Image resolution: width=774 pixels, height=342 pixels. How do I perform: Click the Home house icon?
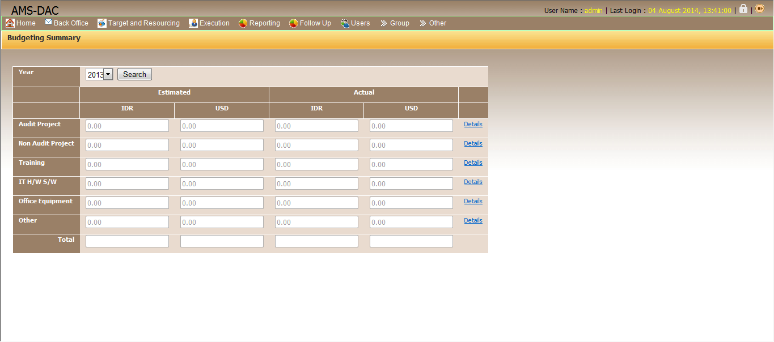pos(10,23)
